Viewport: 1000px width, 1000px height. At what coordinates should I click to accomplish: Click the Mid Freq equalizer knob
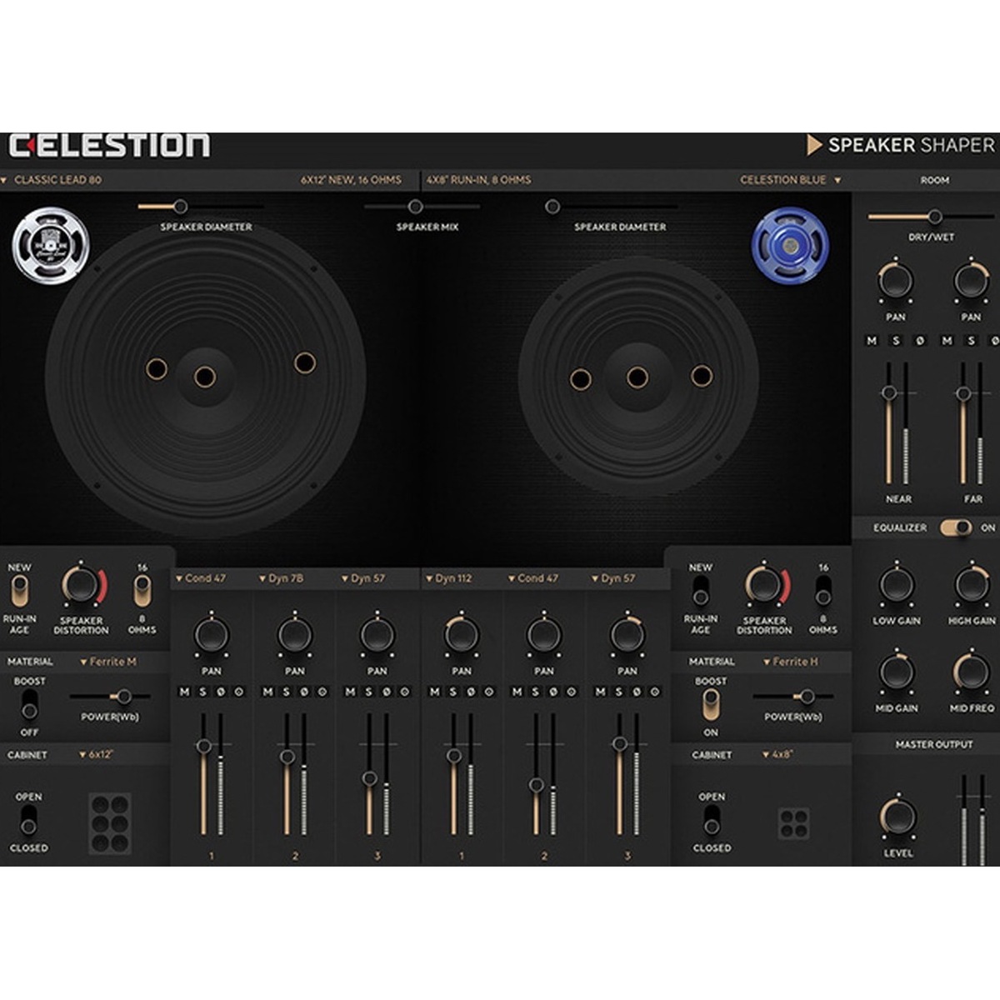pos(971,672)
